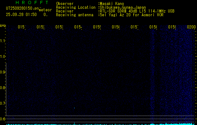This screenshot has height=125, width=197.
Task: Select the observer name Masaki Kano
Action: [x=112, y=4]
